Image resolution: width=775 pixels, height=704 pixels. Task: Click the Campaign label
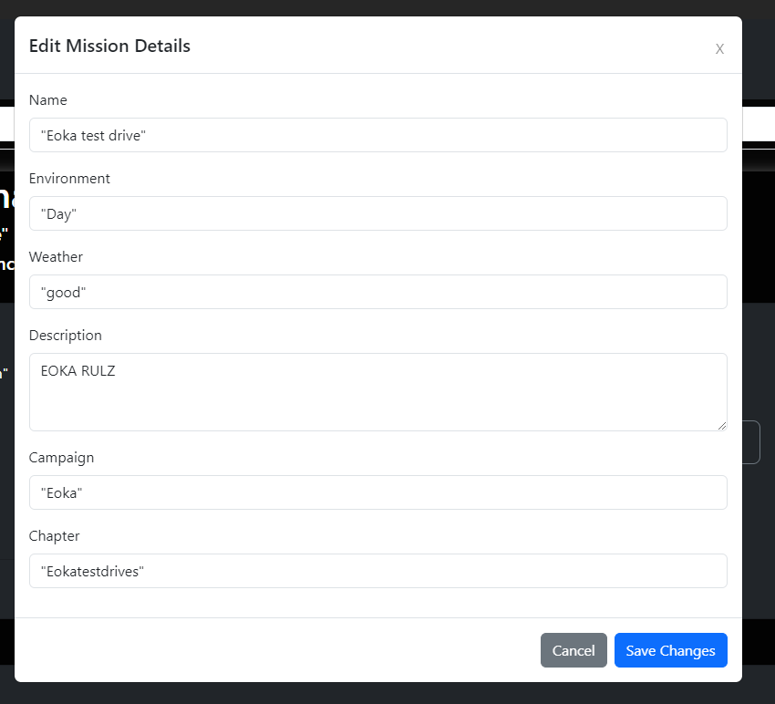coord(61,458)
